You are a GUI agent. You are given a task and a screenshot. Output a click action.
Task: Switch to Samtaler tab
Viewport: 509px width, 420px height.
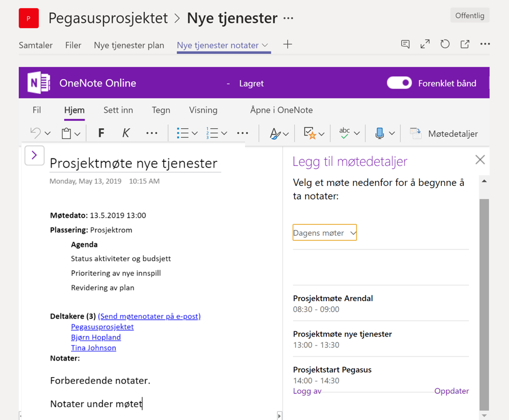35,45
